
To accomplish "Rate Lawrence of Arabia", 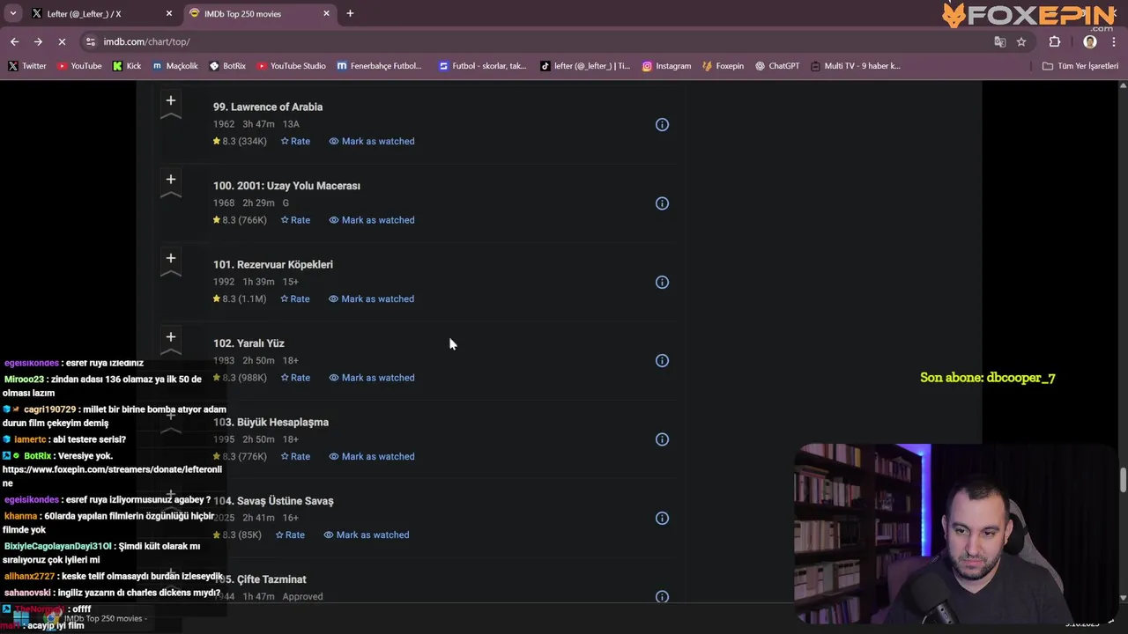I will (x=295, y=141).
